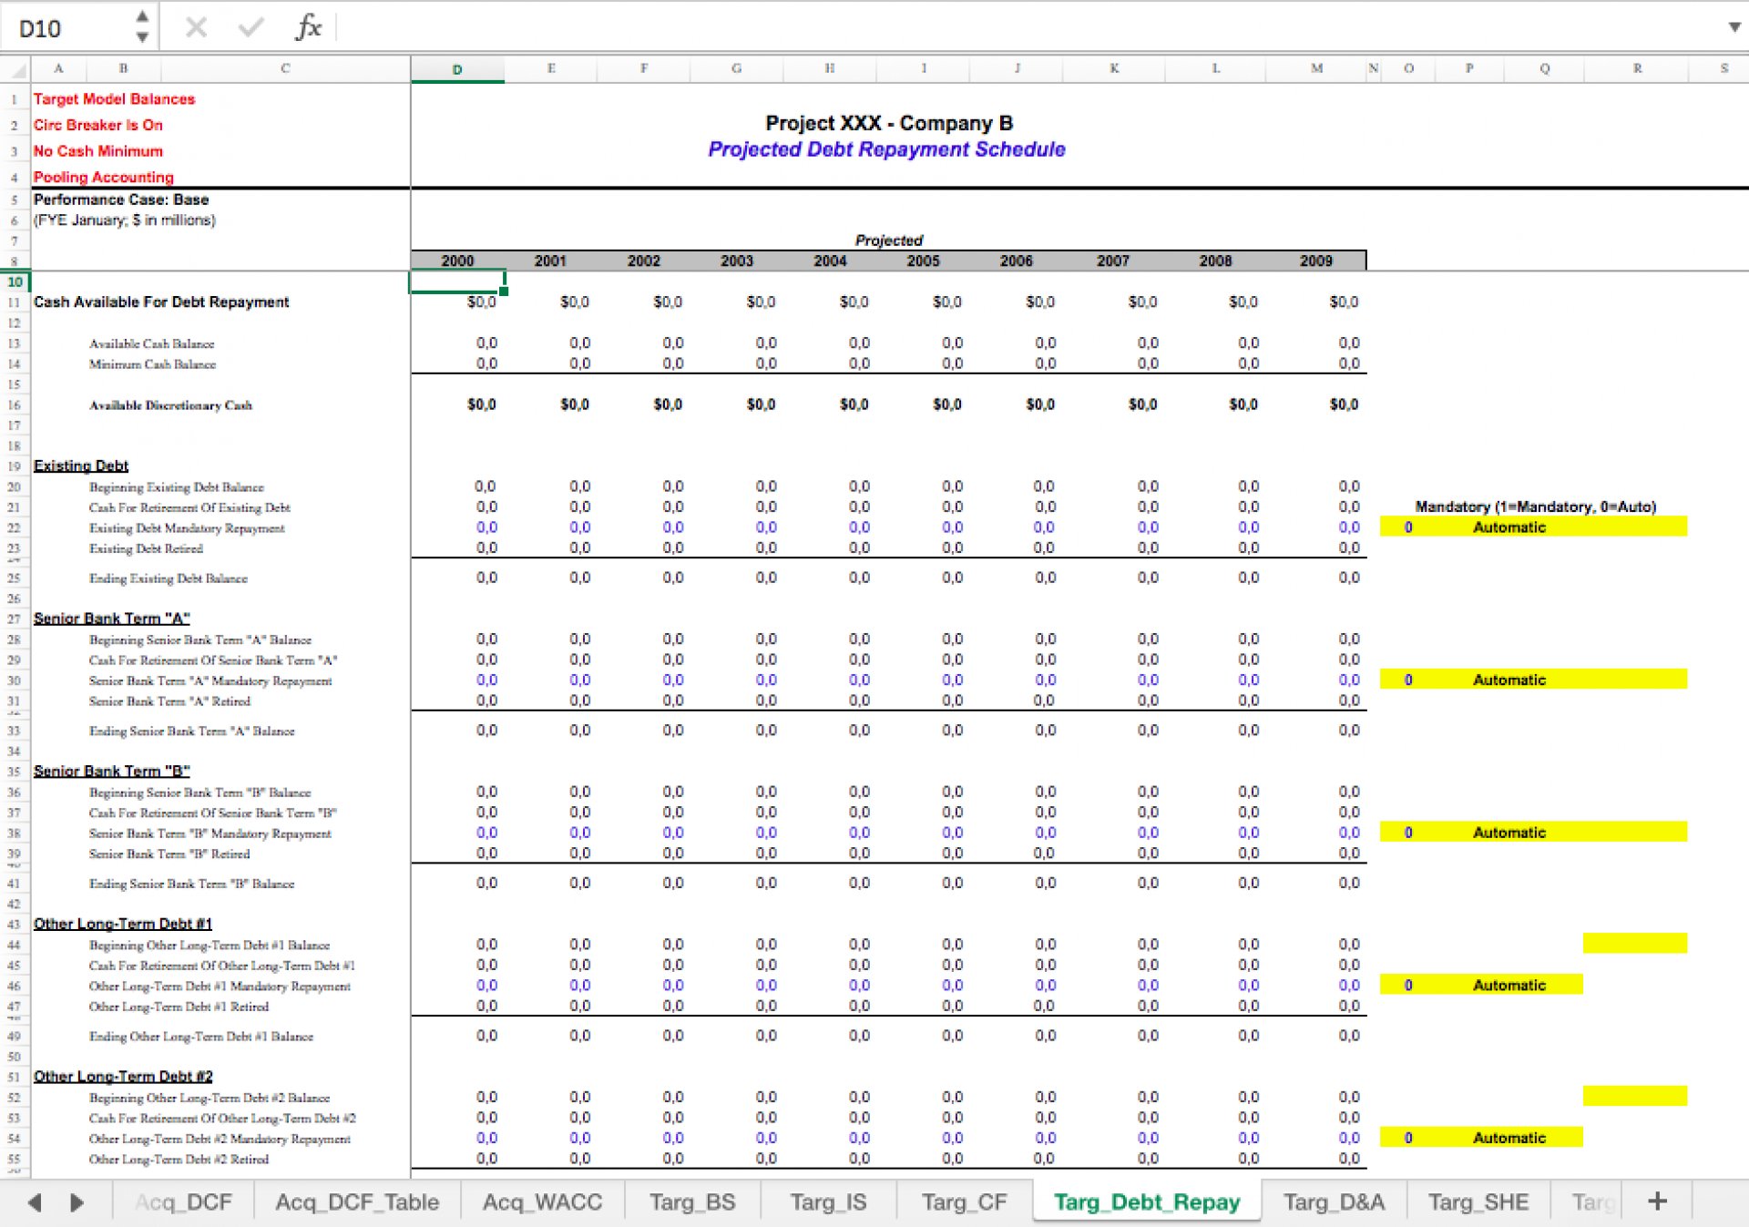
Task: Click 'Projected Debt Repayment Schedule' subtitle
Action: click(886, 149)
